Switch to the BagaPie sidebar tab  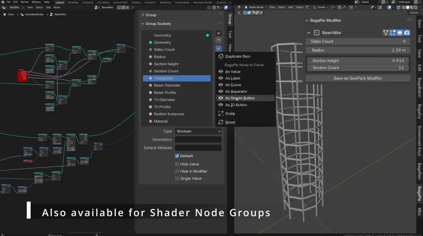pos(419,194)
